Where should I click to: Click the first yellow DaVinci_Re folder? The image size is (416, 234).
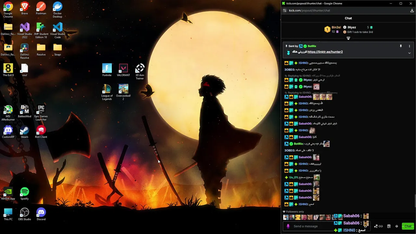pos(8,29)
